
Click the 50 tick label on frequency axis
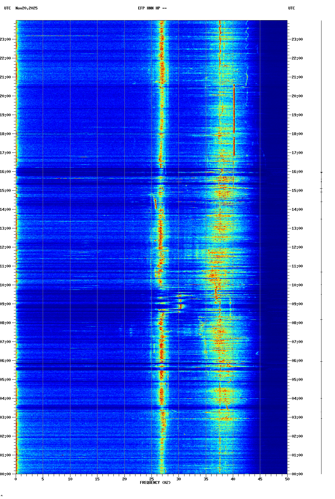pyautogui.click(x=287, y=479)
